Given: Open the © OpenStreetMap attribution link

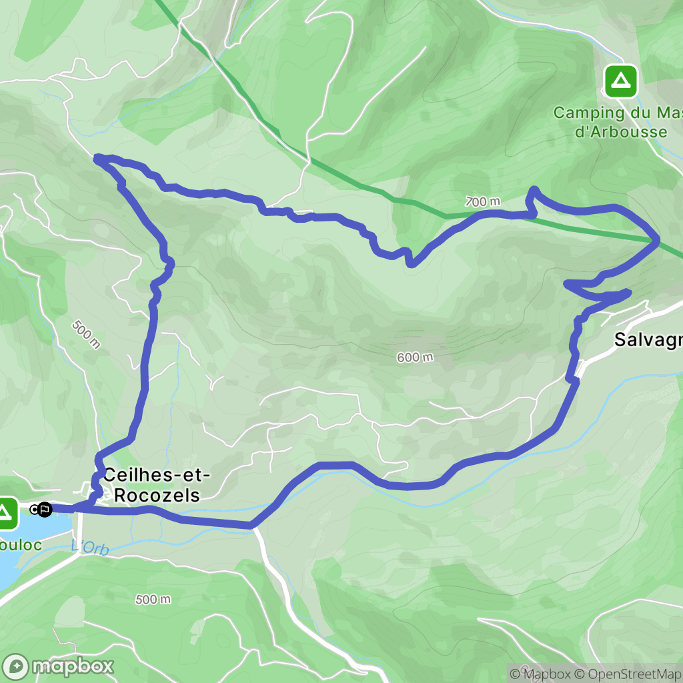Looking at the screenshot, I should (628, 674).
